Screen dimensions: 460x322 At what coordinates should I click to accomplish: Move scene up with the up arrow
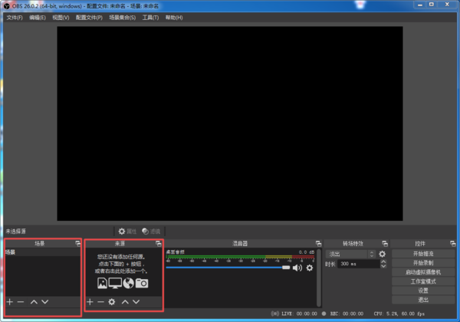click(x=34, y=302)
